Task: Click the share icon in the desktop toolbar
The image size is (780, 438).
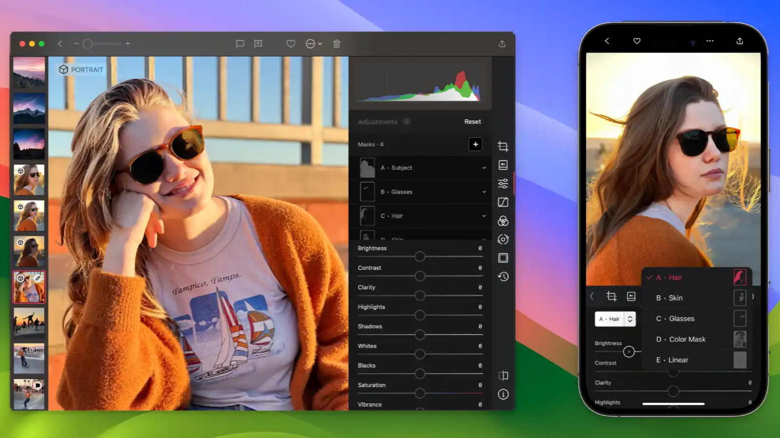Action: click(x=502, y=44)
